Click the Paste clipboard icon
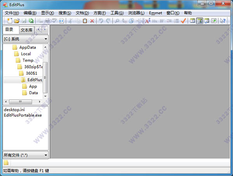233x176 pixels. pyautogui.click(x=85, y=21)
